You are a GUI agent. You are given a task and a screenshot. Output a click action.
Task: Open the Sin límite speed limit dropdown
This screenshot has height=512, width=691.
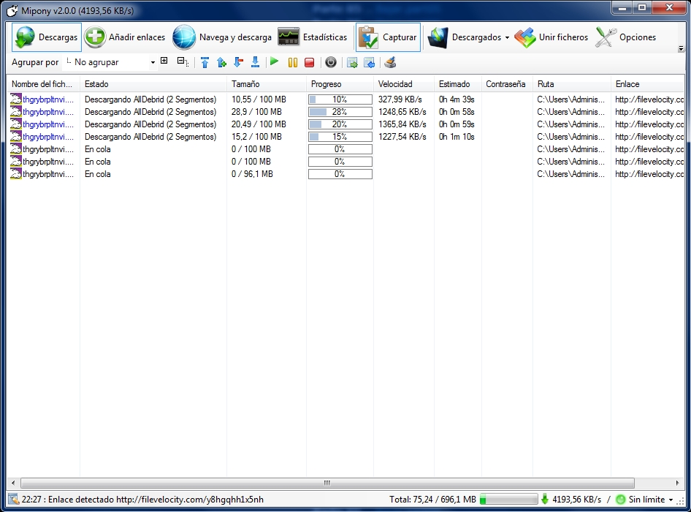[x=651, y=499]
